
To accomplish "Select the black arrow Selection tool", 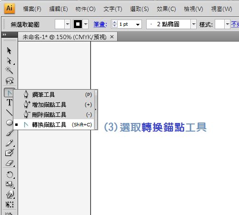I will pyautogui.click(x=9, y=51).
